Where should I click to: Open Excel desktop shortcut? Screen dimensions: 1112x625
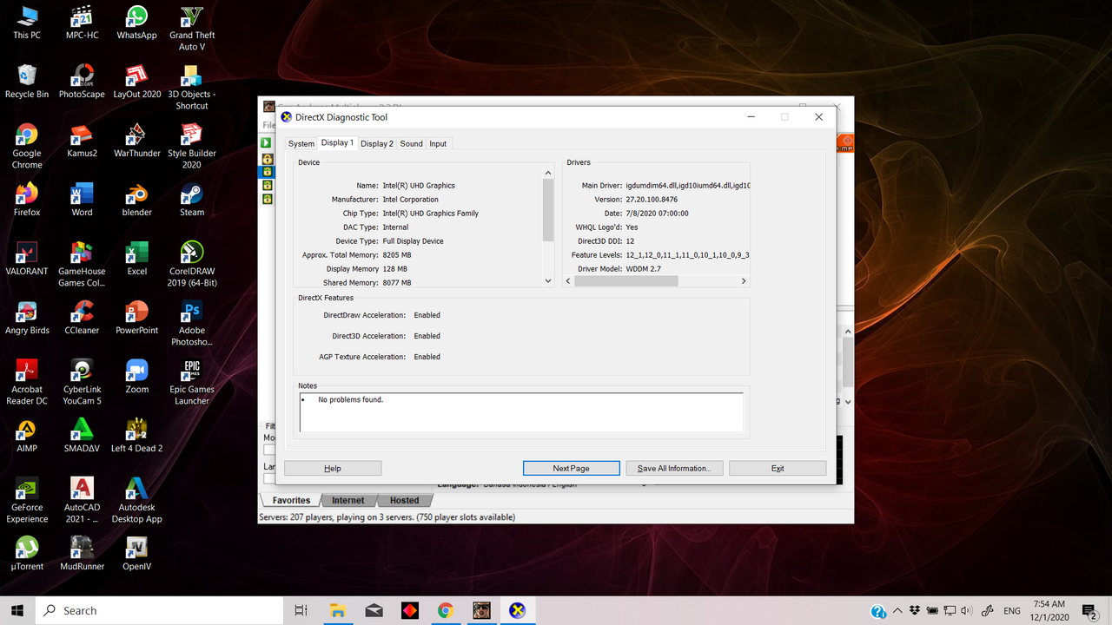136,259
